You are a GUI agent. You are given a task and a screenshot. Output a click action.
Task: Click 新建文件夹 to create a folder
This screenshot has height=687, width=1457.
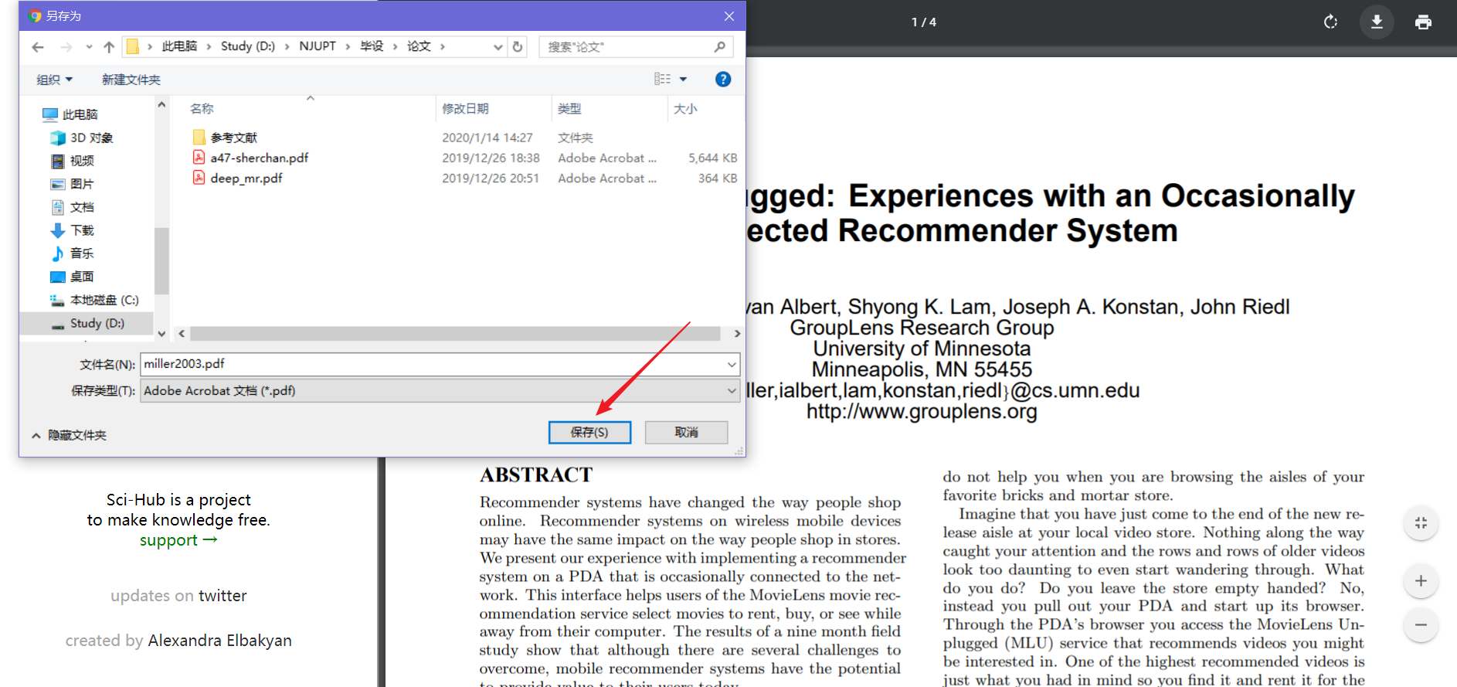click(x=131, y=80)
